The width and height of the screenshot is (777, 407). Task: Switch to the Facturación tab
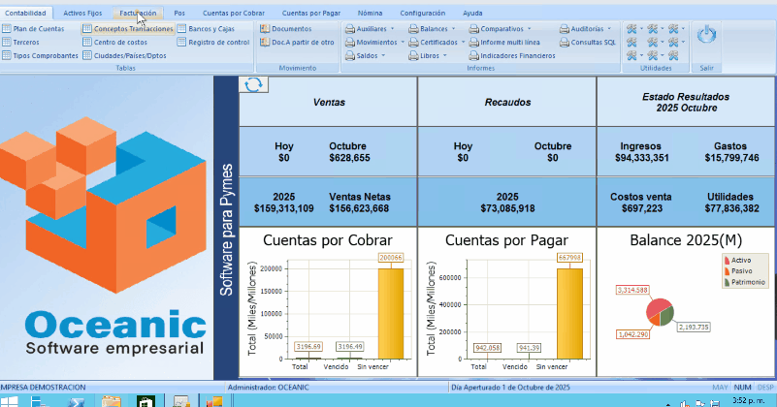tap(138, 14)
